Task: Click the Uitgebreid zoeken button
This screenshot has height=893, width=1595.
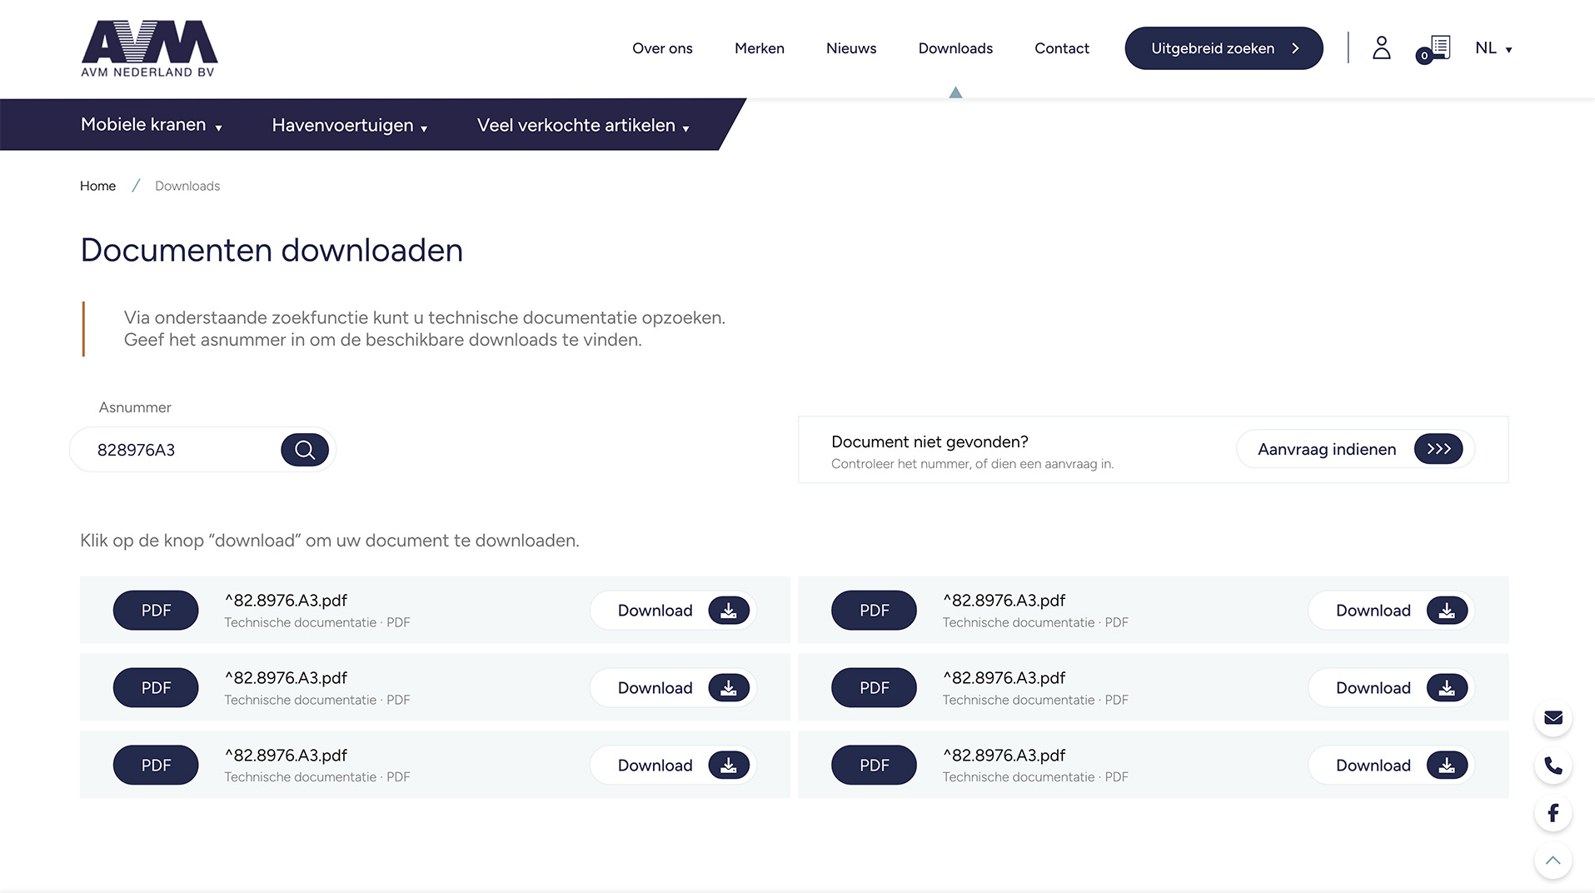Action: click(1224, 48)
